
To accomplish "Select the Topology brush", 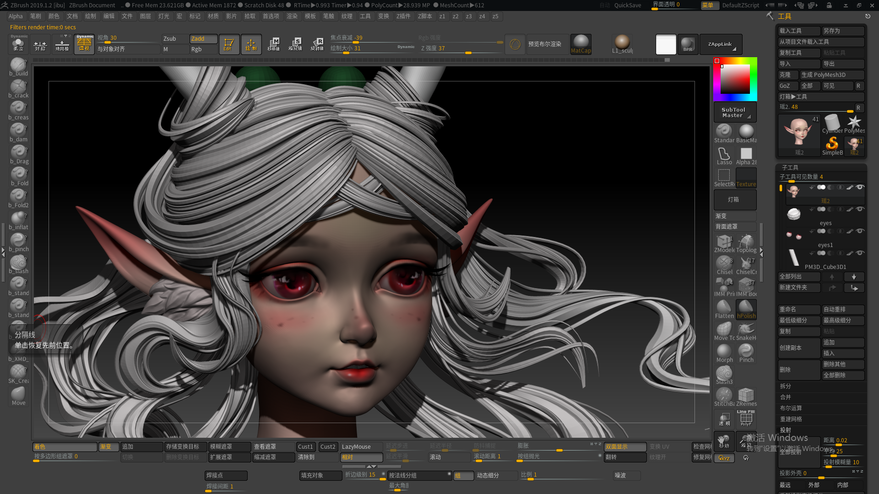I will 746,243.
